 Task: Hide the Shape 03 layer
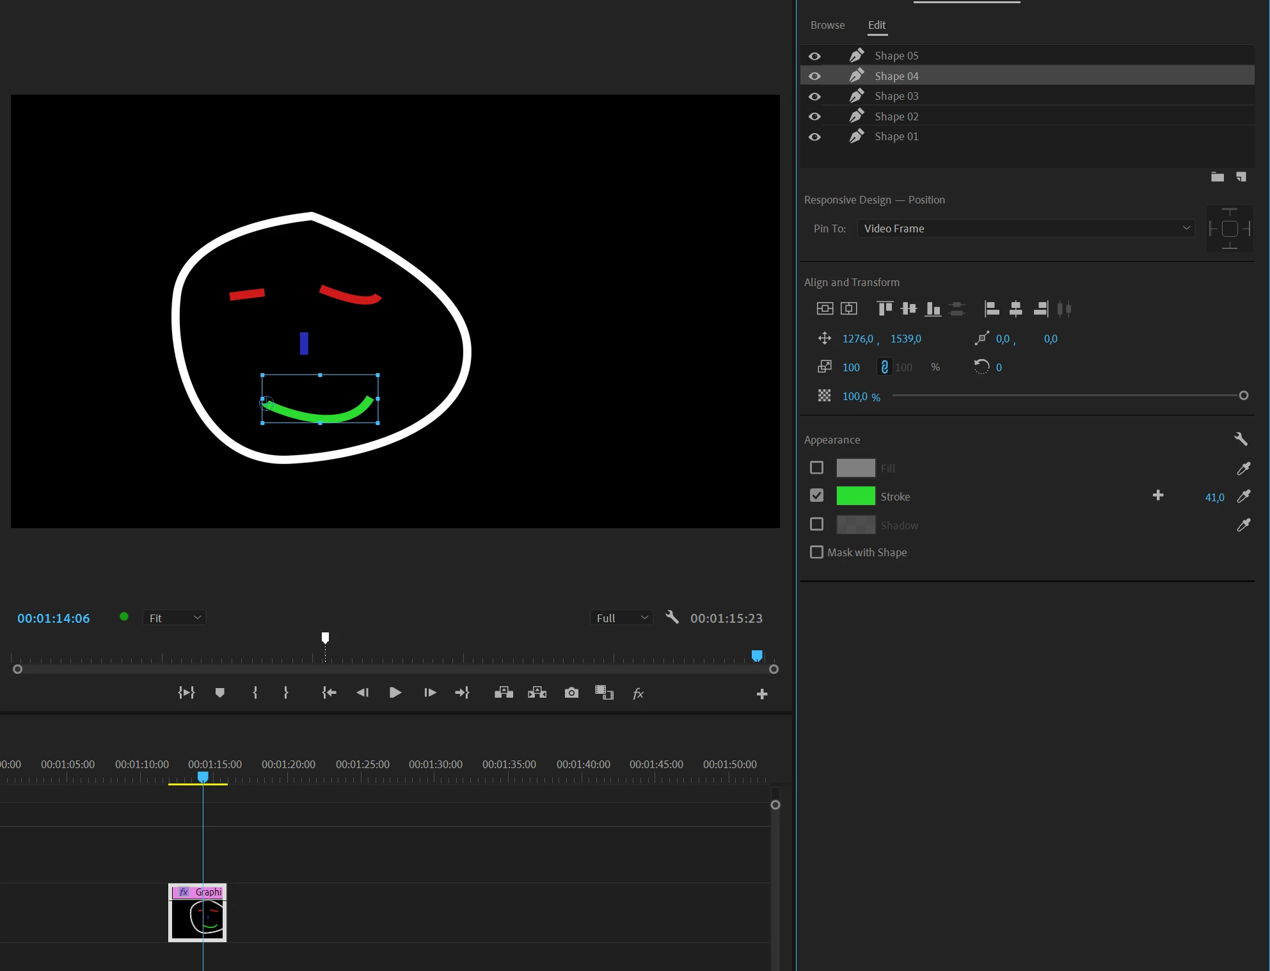pos(814,96)
